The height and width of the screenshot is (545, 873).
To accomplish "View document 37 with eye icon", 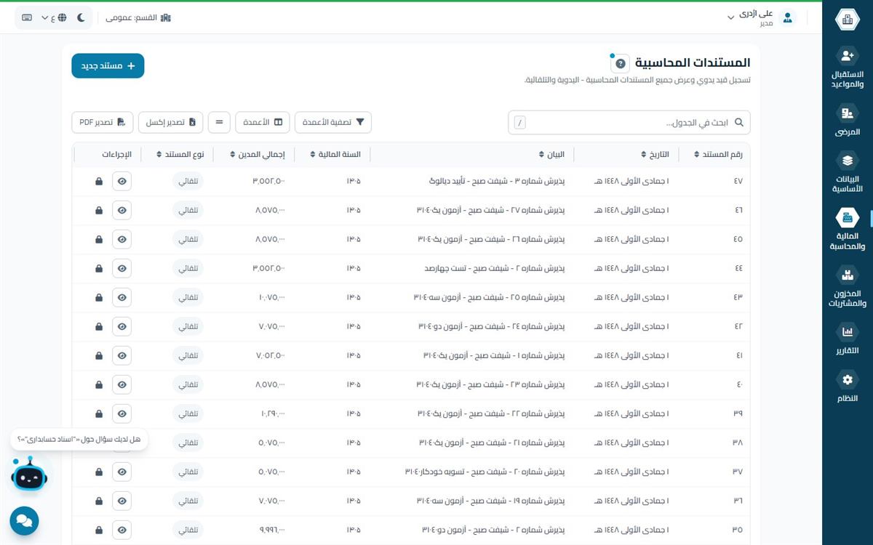I will pos(122,472).
